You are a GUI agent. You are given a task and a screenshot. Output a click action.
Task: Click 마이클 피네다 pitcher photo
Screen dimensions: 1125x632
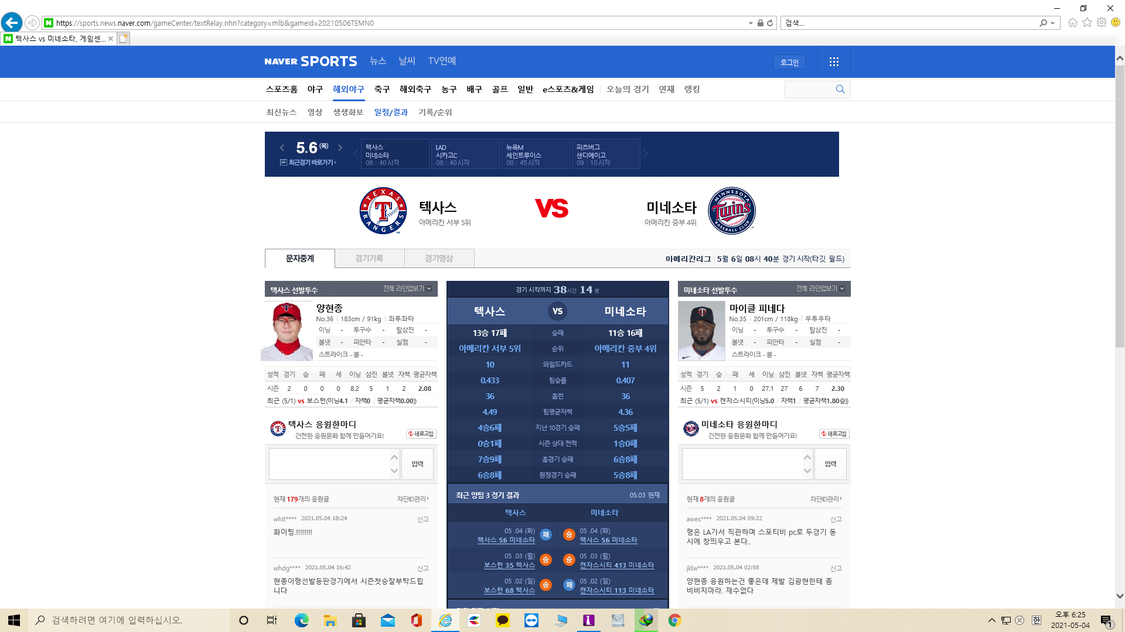[701, 331]
